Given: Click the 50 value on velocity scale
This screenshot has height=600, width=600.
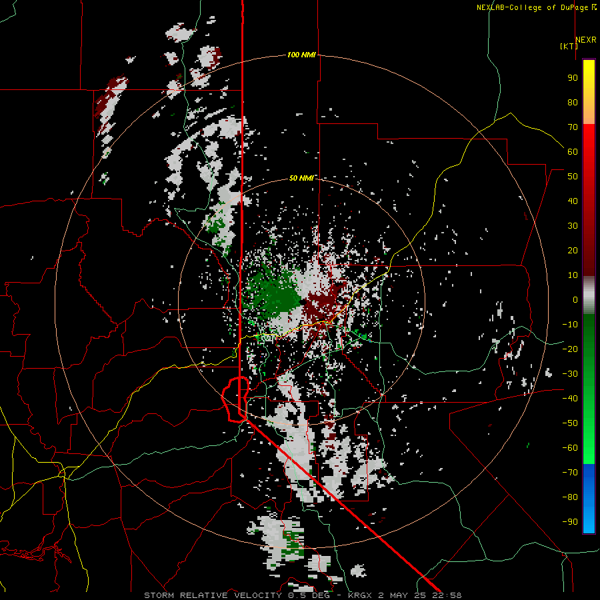Looking at the screenshot, I should 573,177.
